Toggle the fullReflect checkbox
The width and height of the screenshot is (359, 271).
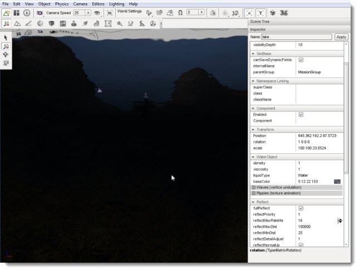point(301,208)
